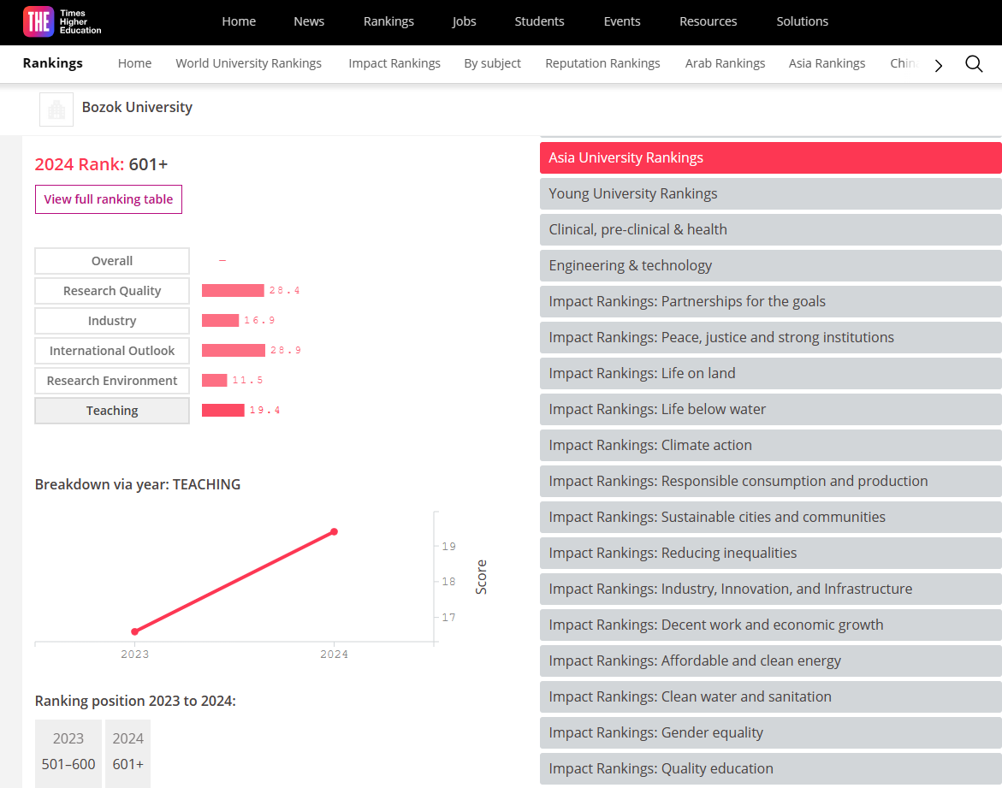Open Young University Rankings section
Viewport: 1002px width, 788px height.
770,194
